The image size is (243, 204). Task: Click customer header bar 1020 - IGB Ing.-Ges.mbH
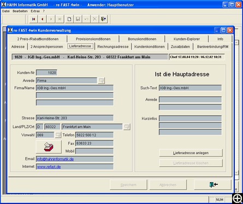90,57
